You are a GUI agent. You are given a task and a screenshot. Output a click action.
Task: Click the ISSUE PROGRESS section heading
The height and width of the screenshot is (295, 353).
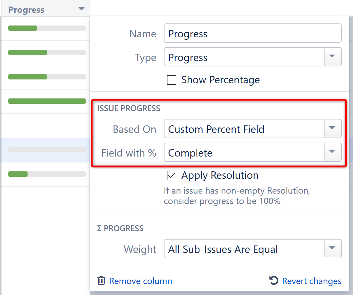(x=129, y=108)
